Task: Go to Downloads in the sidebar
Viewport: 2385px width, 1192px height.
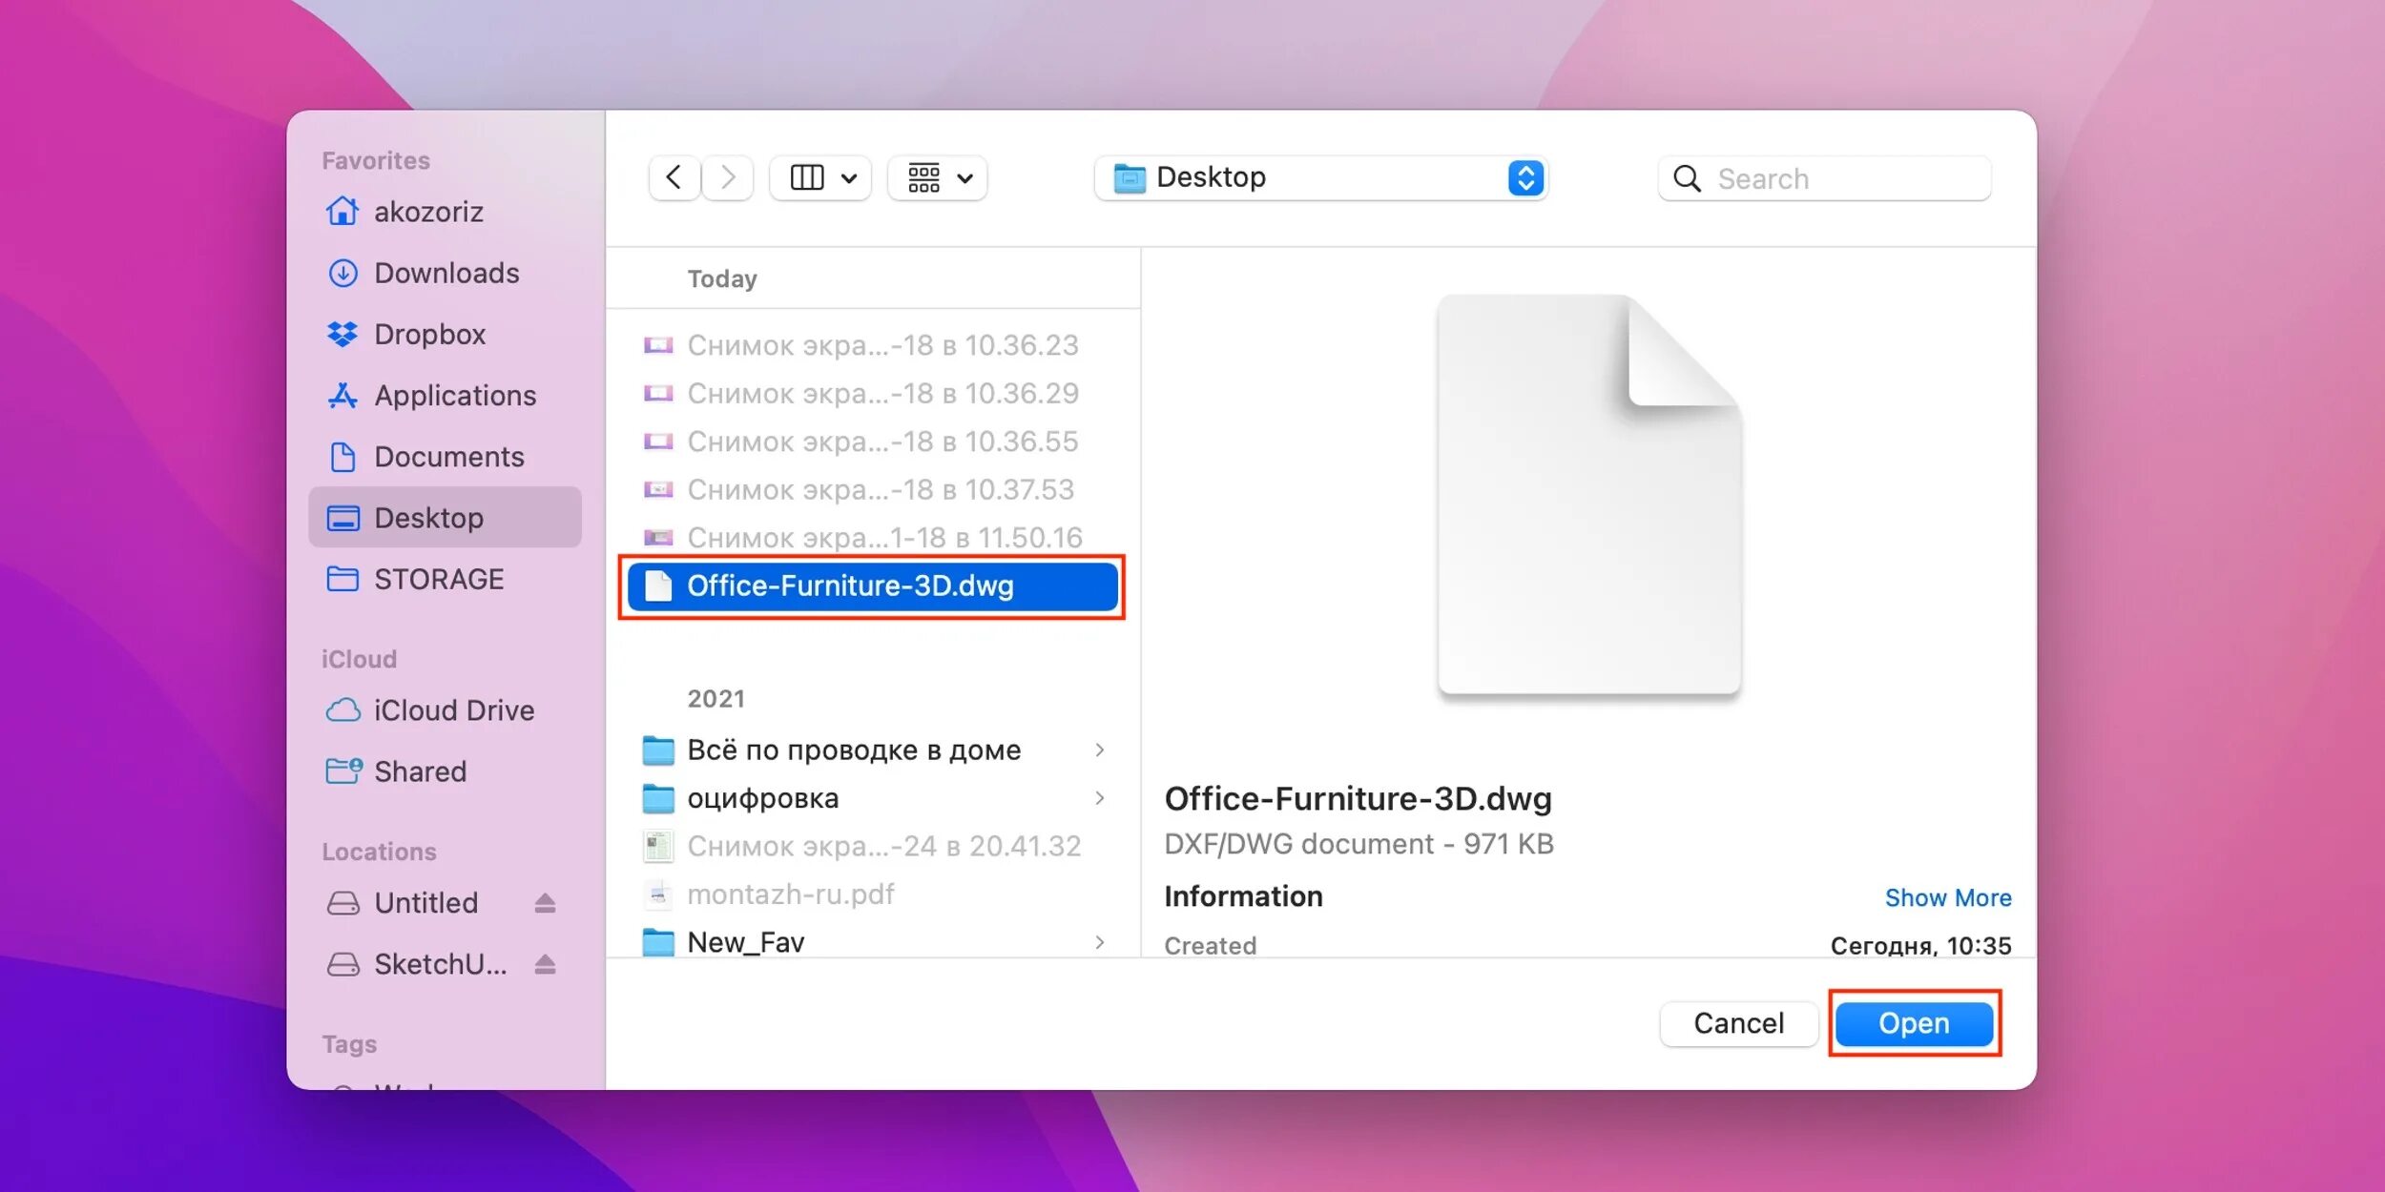Action: tap(446, 273)
